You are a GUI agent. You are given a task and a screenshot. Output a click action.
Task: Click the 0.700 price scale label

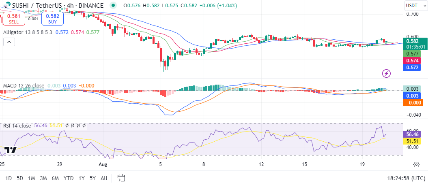(x=412, y=14)
